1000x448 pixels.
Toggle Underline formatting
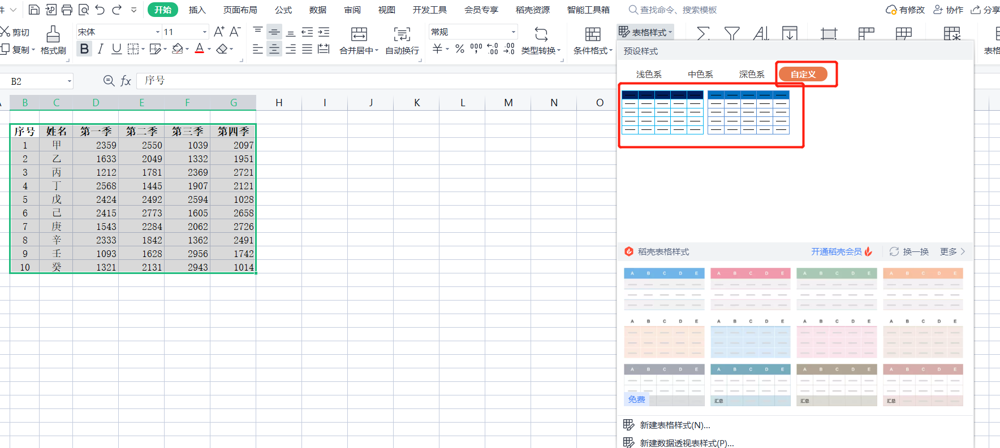117,49
